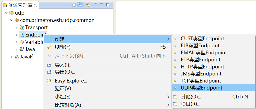
Task: Open the view menu triangle dropdown
Action: (96, 4)
